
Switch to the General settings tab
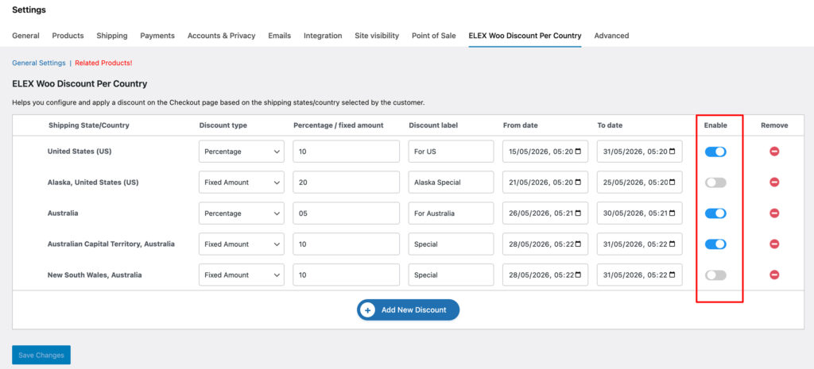[x=25, y=36]
